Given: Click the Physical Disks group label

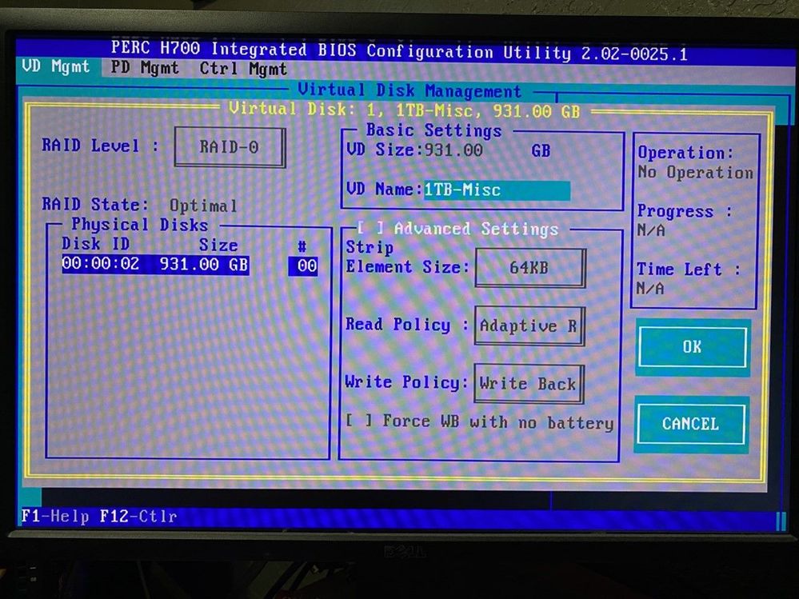Looking at the screenshot, I should 140,225.
